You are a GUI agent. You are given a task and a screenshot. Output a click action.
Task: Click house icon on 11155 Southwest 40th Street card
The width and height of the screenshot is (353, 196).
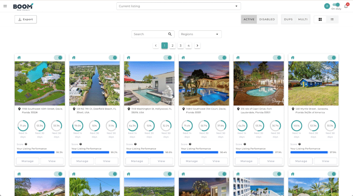pos(19,58)
